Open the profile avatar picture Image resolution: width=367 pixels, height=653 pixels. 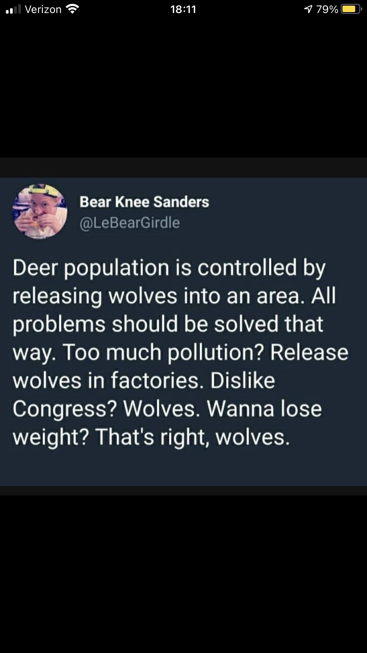pyautogui.click(x=40, y=211)
